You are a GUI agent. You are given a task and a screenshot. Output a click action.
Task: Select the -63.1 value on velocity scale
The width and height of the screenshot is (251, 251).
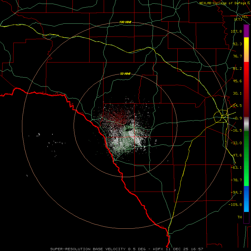tap(236, 168)
